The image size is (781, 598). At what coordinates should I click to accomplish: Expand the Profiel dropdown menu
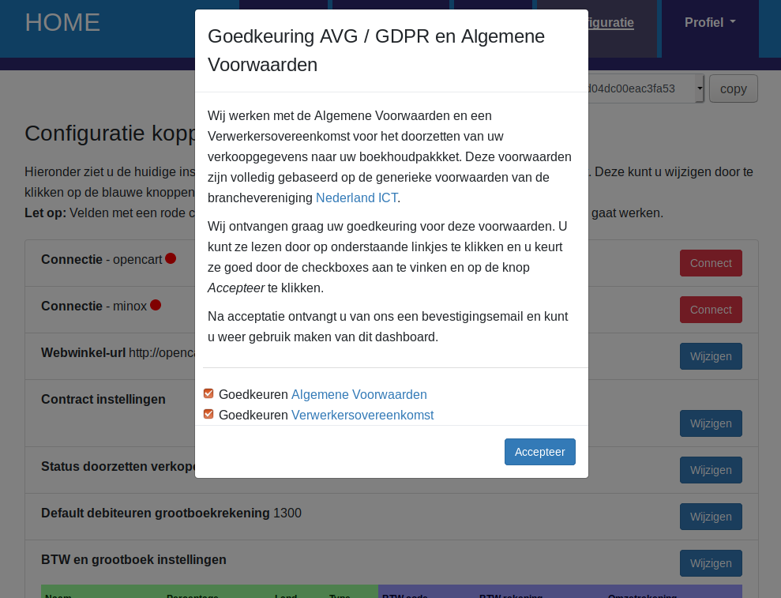(709, 23)
